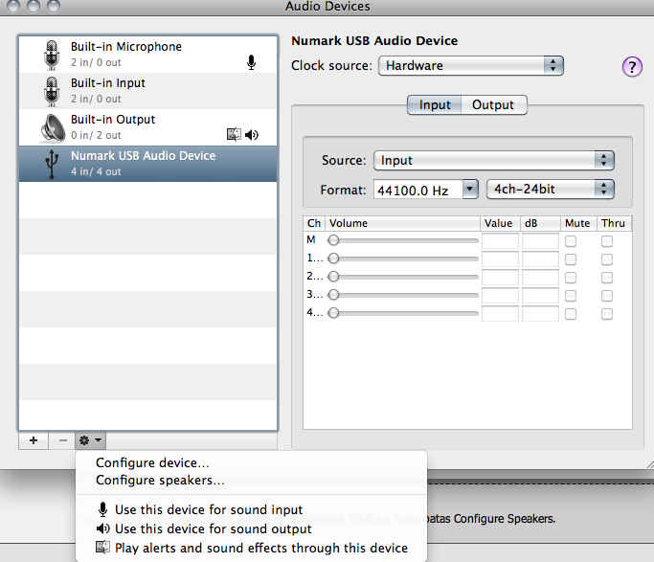Image resolution: width=654 pixels, height=562 pixels.
Task: Click the window resize grip corner
Action: [x=650, y=464]
